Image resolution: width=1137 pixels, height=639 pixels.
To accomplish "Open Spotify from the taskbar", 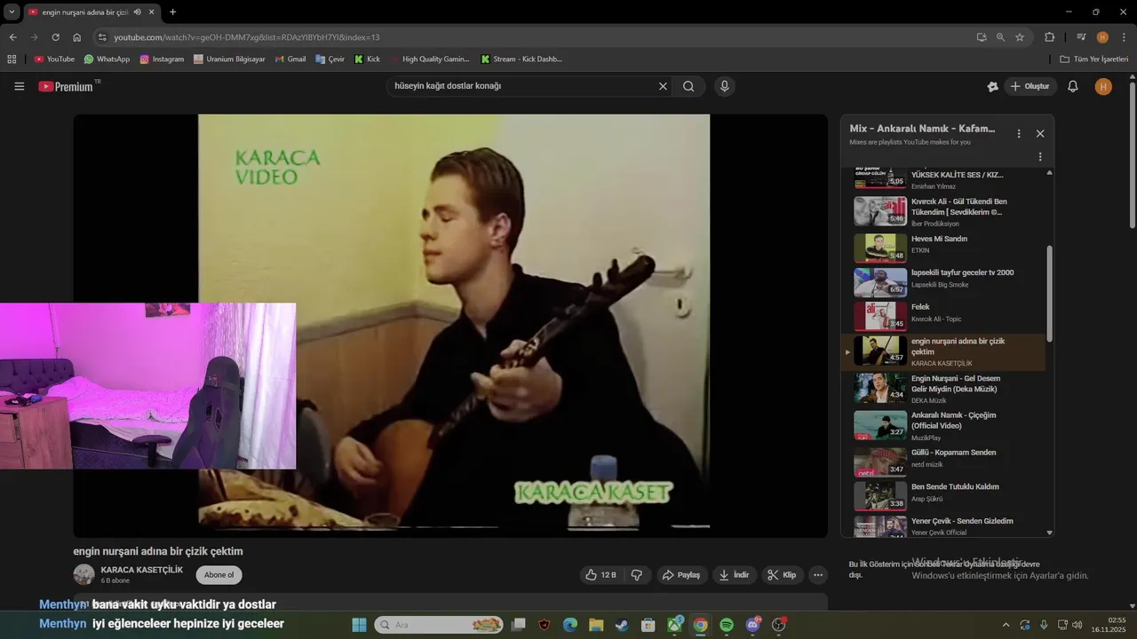I will coord(726,625).
